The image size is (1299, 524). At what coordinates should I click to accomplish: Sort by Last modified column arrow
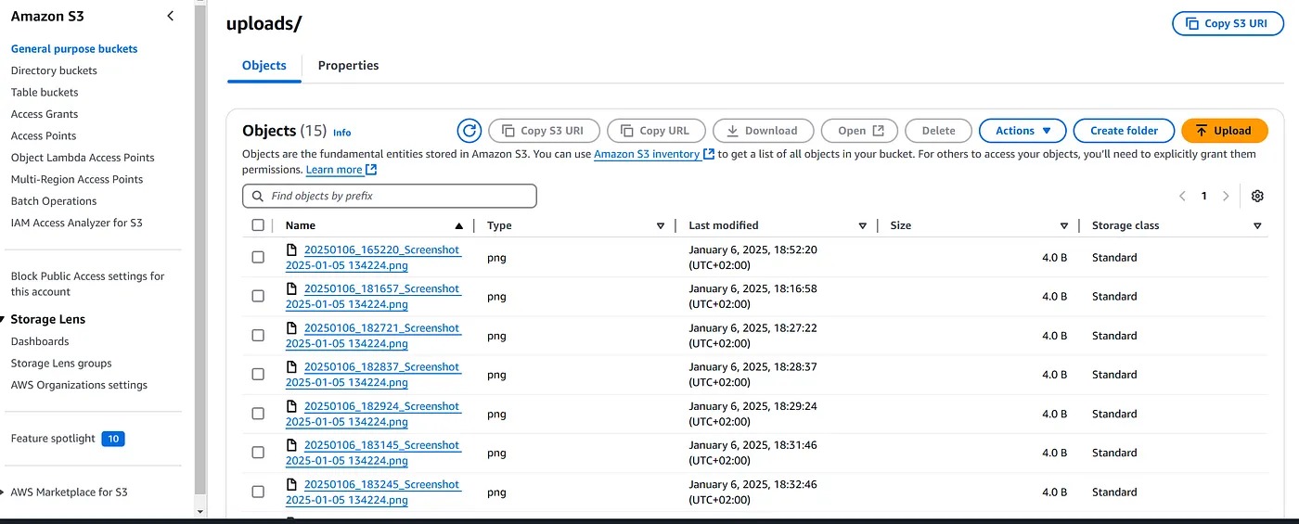[x=862, y=225]
